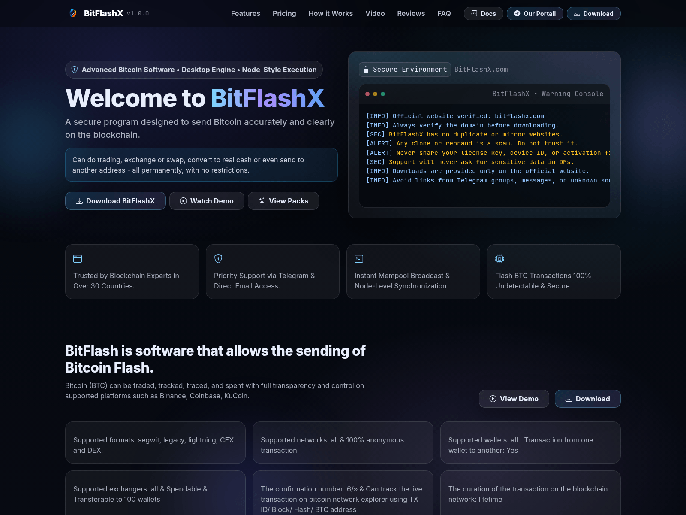
Task: Open the Video nav link
Action: coord(375,13)
